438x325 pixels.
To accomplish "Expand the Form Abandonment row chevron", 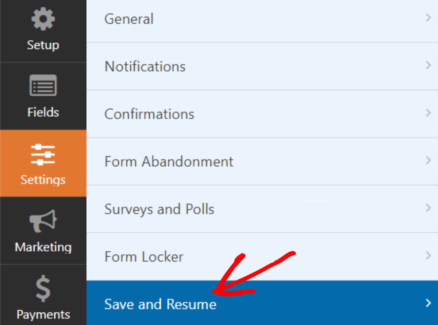I will point(428,160).
